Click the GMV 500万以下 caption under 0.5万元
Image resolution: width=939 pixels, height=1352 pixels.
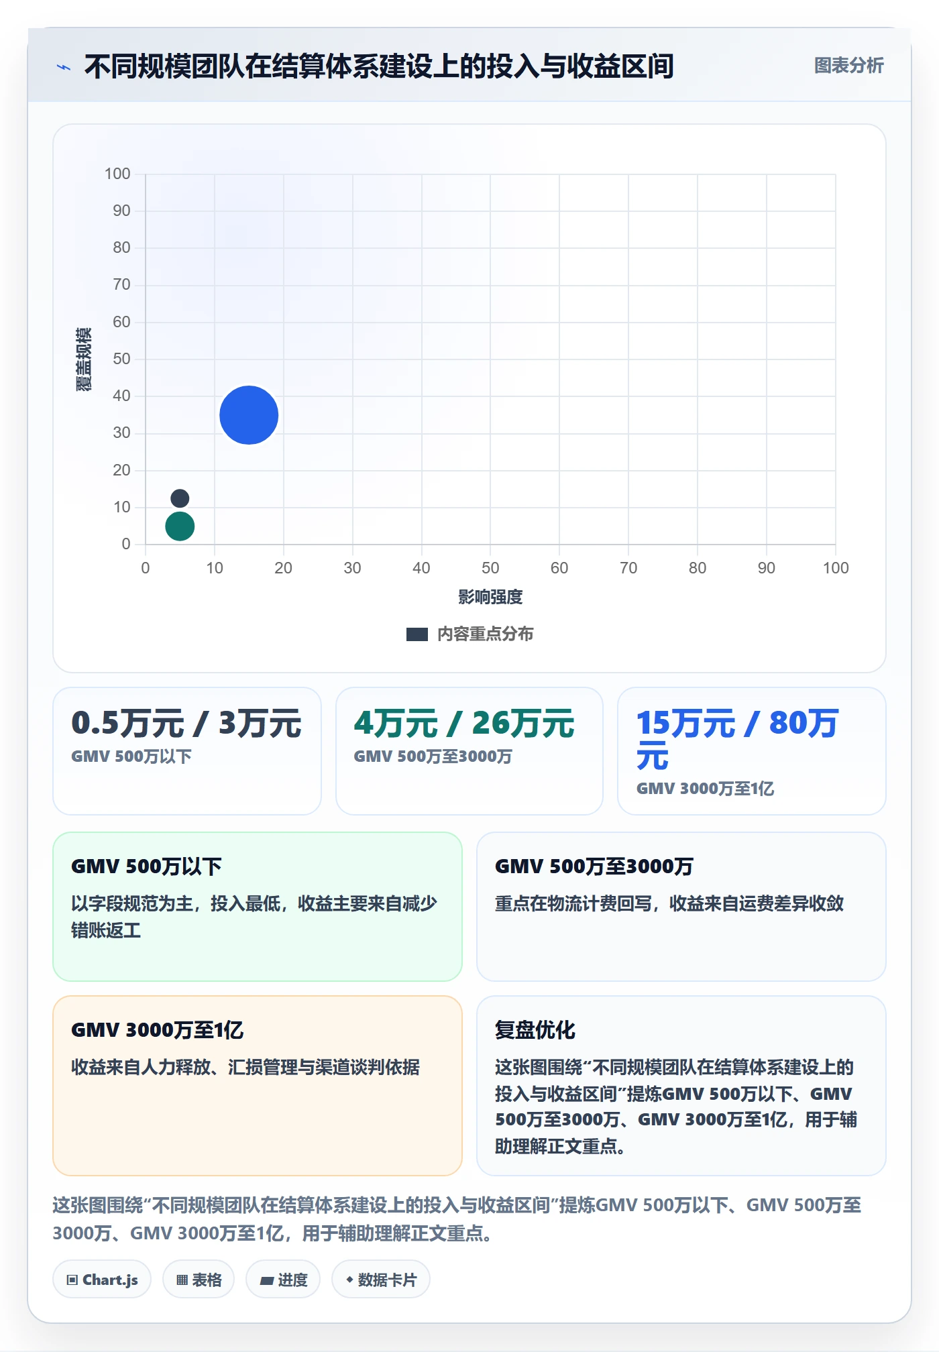131,756
